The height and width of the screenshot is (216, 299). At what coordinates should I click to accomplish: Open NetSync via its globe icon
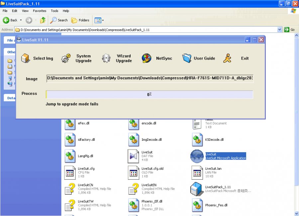pos(147,58)
